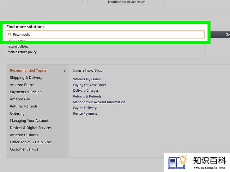
Task: Select the 'mobile return policy' suggestion
Action: point(22,52)
